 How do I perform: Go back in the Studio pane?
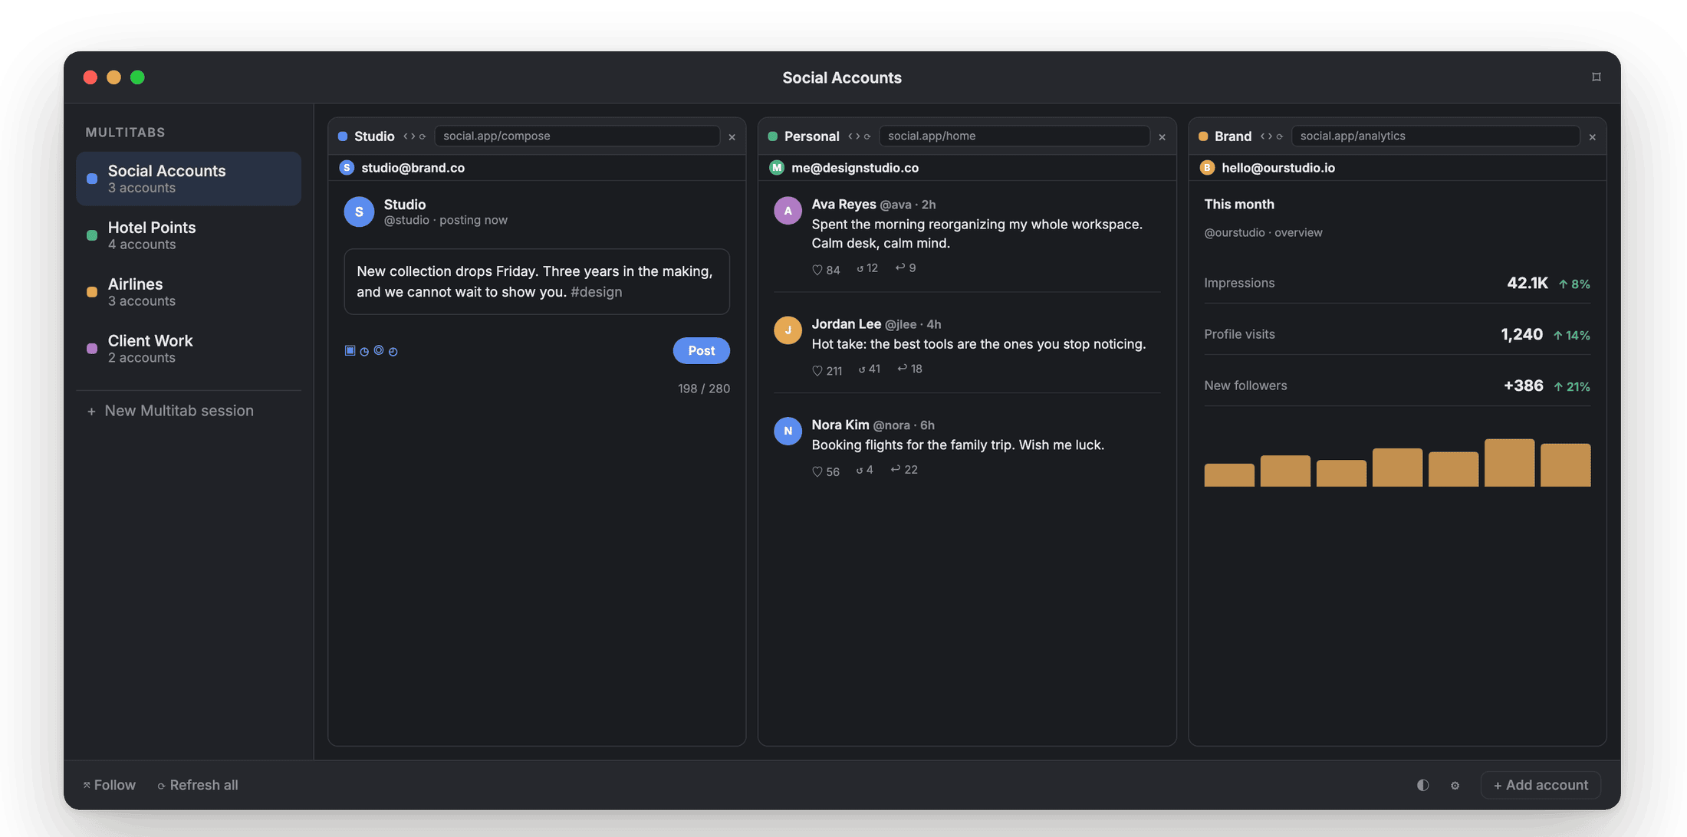point(406,136)
